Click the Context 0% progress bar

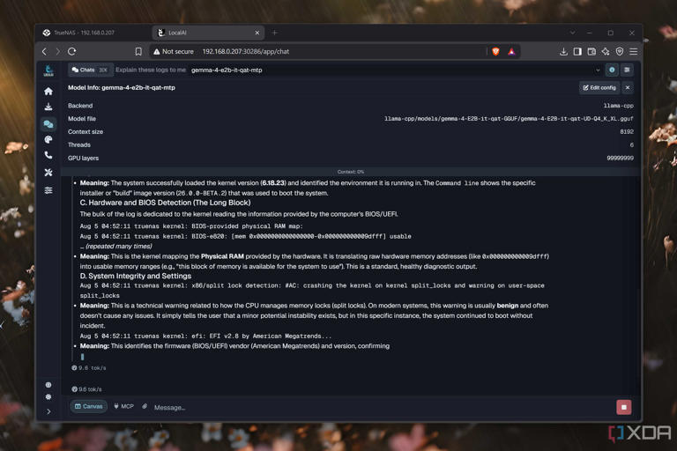351,172
